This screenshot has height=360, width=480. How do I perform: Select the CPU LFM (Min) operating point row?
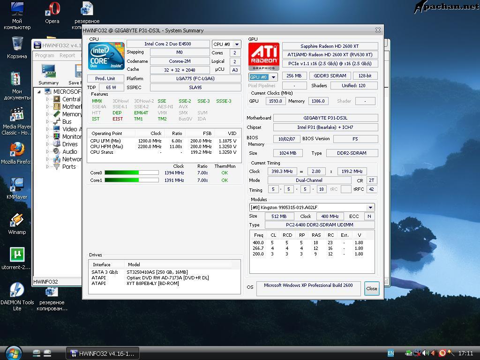click(164, 141)
